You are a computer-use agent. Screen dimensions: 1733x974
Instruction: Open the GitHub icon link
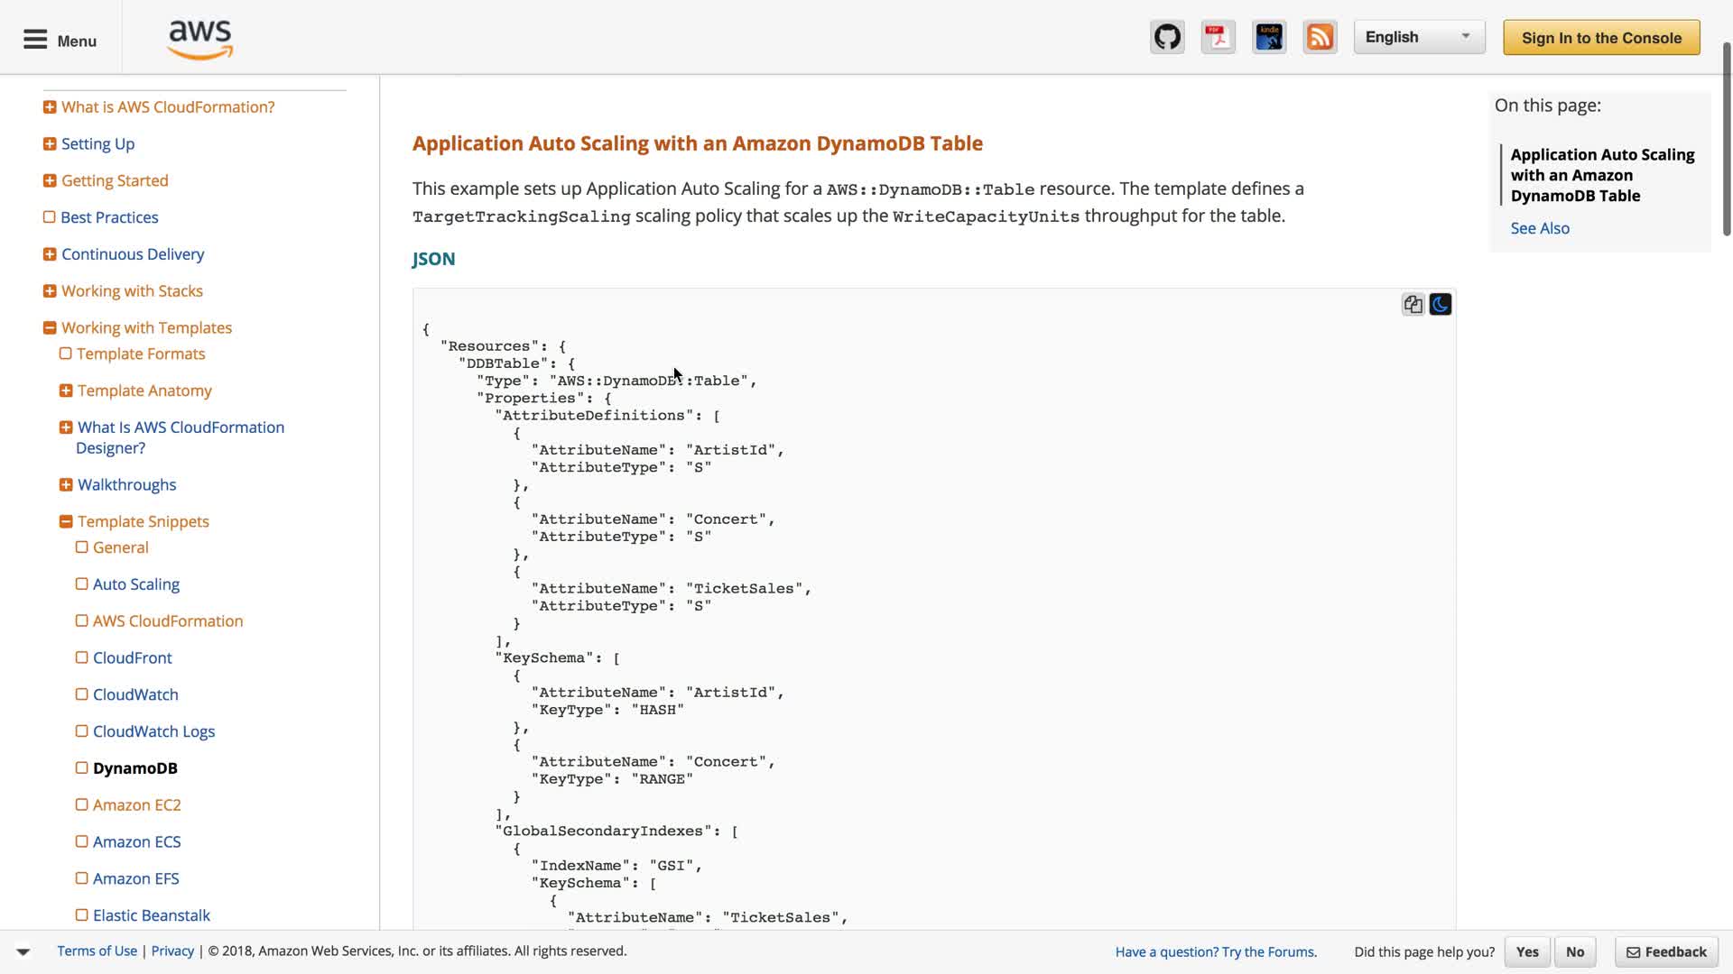click(1167, 37)
